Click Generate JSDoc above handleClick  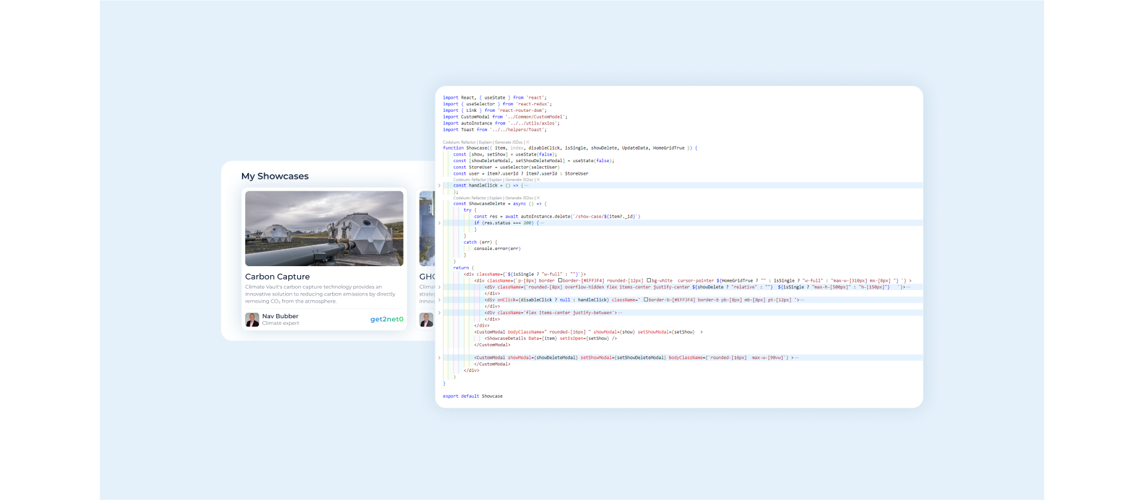(519, 179)
